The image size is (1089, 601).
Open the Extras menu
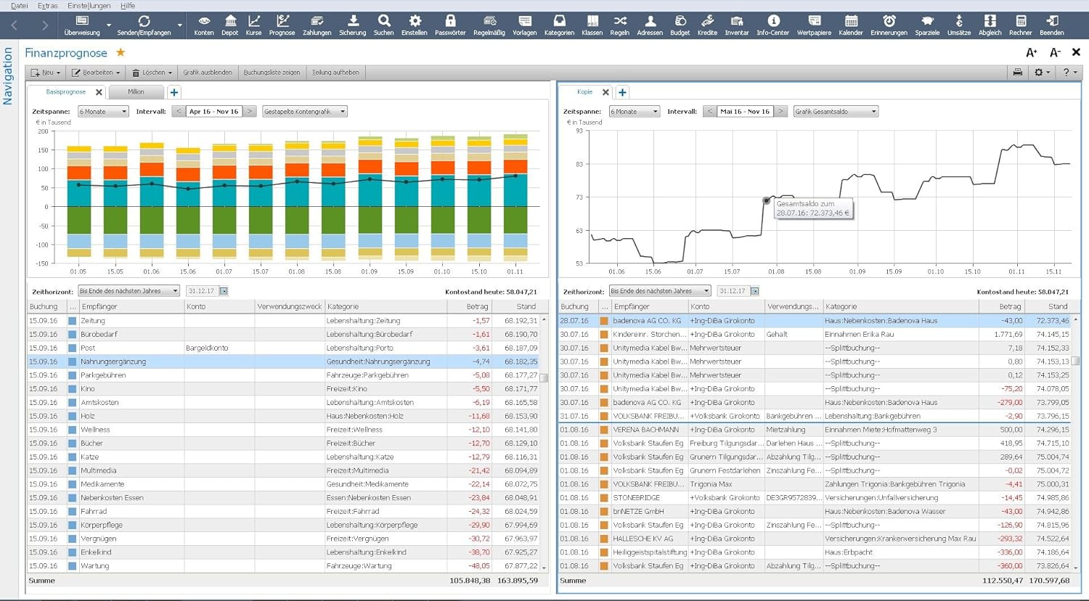tap(47, 6)
